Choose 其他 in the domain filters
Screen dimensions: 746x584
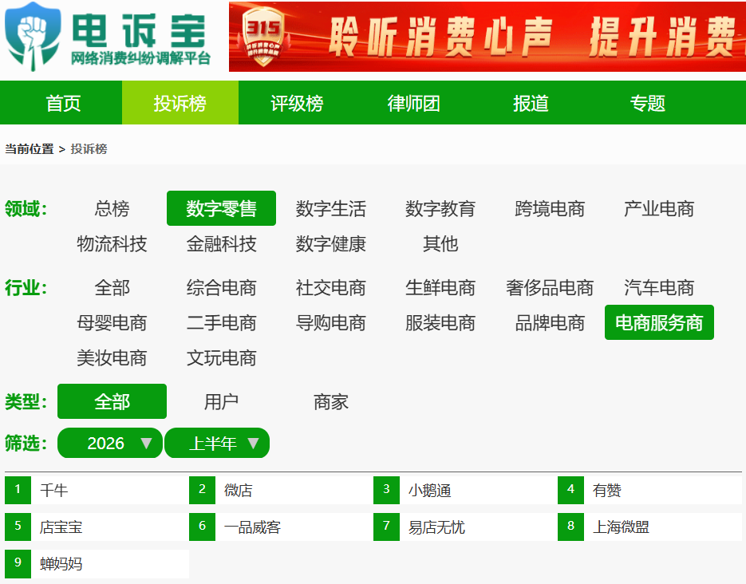(440, 243)
